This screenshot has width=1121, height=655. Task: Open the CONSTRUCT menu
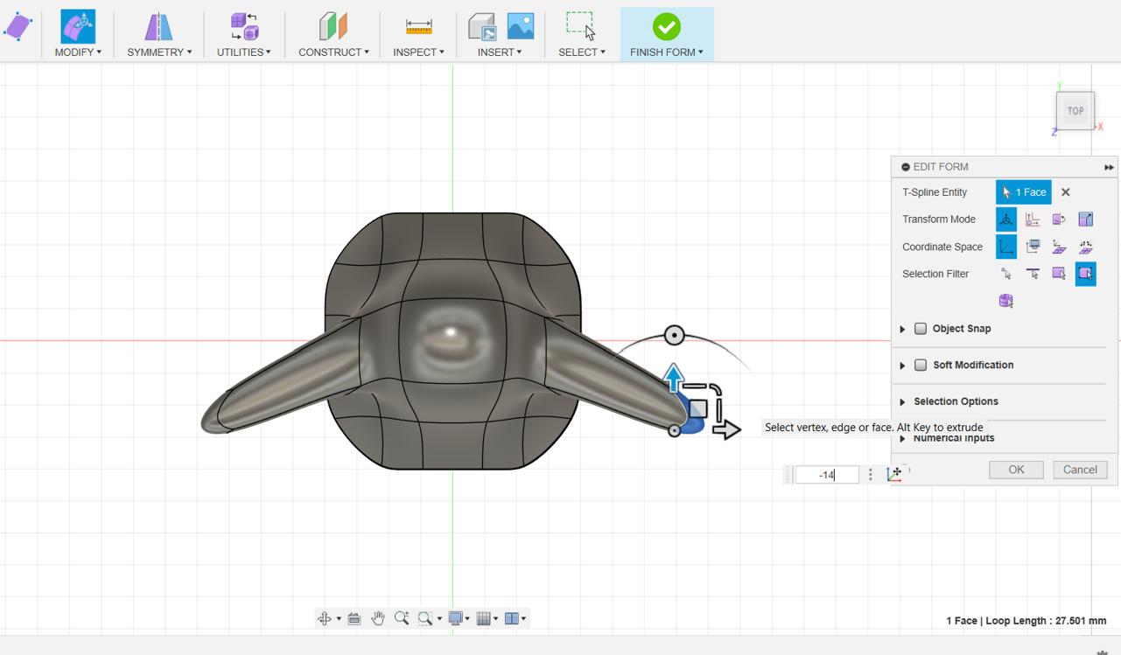click(333, 52)
